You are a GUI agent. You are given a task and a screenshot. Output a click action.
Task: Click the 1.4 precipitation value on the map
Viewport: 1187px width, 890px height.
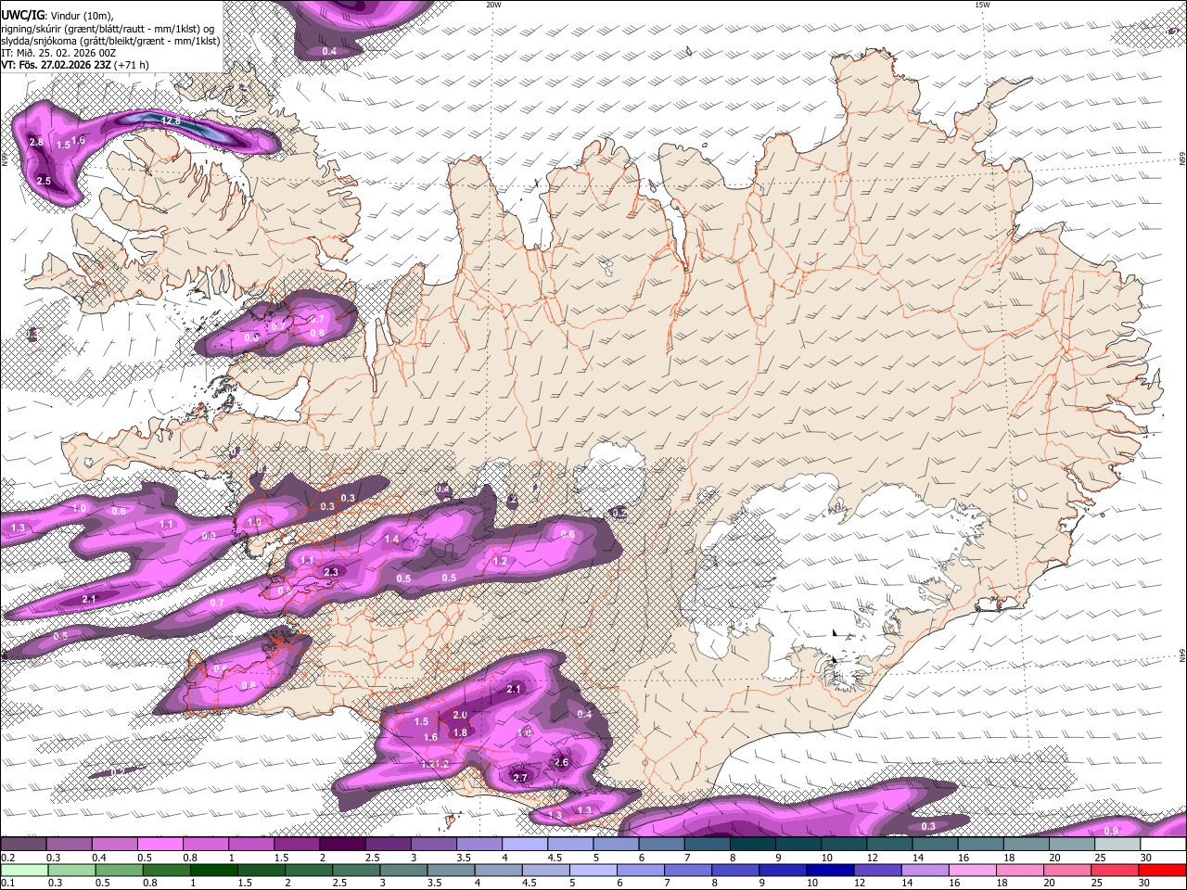(391, 540)
